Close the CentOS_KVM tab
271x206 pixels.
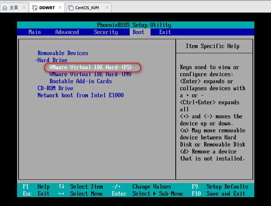point(107,7)
